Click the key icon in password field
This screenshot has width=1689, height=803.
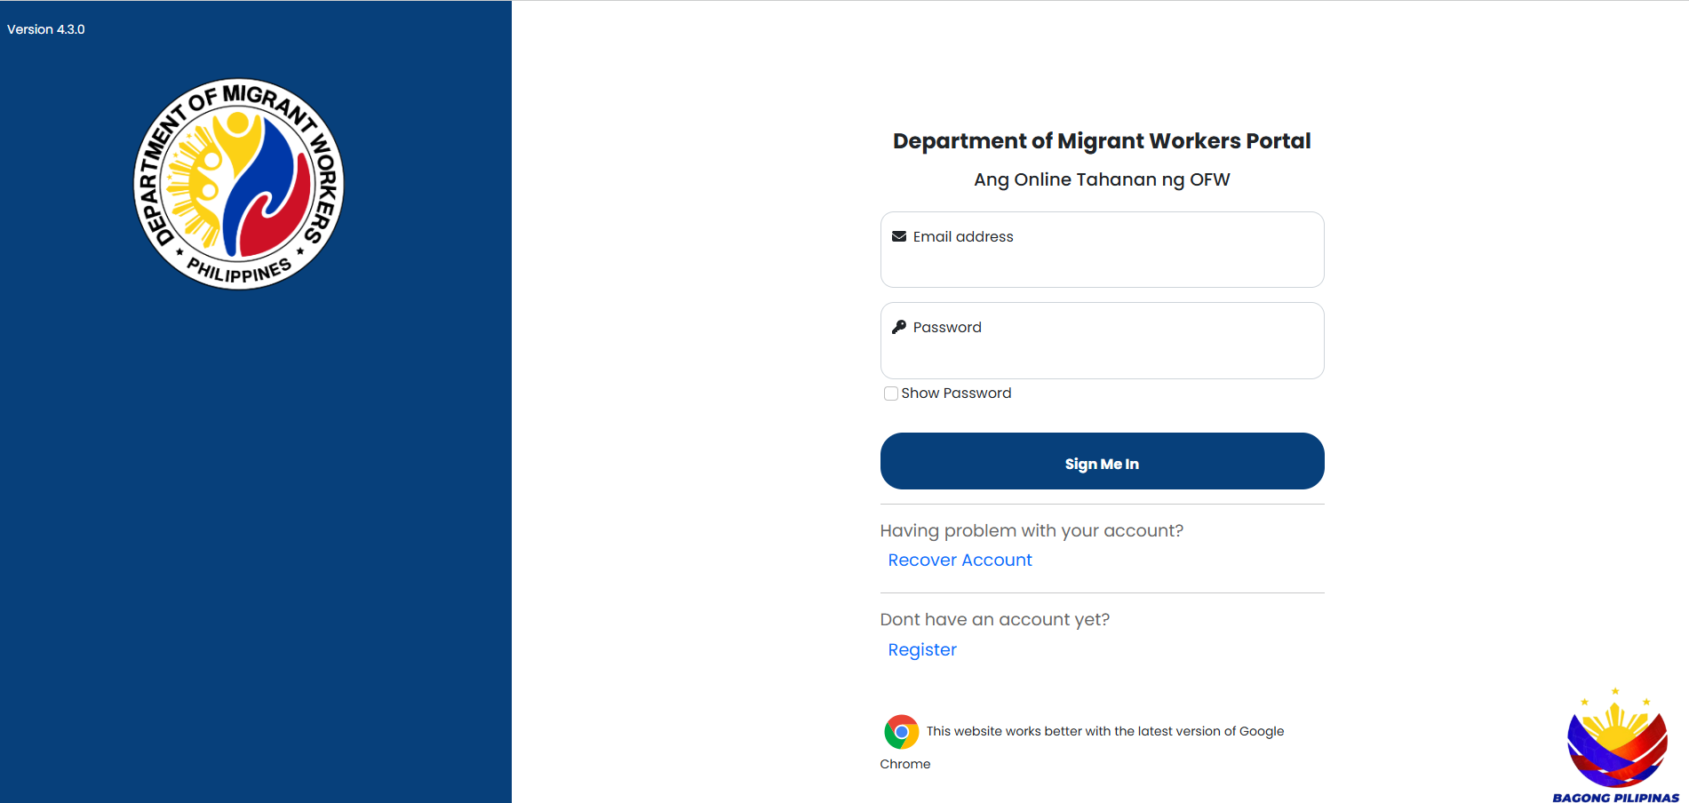(x=898, y=327)
